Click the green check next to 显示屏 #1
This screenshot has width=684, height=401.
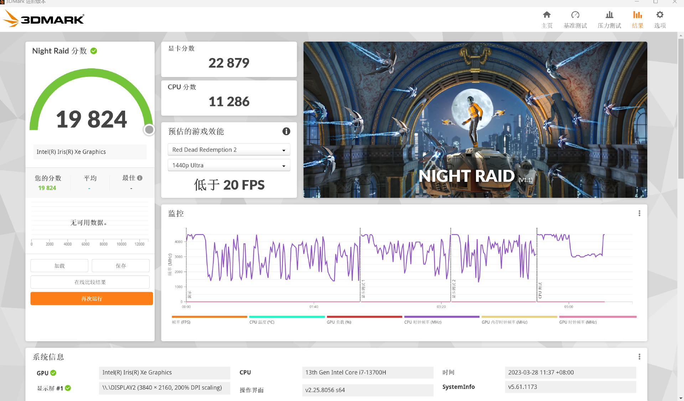68,388
